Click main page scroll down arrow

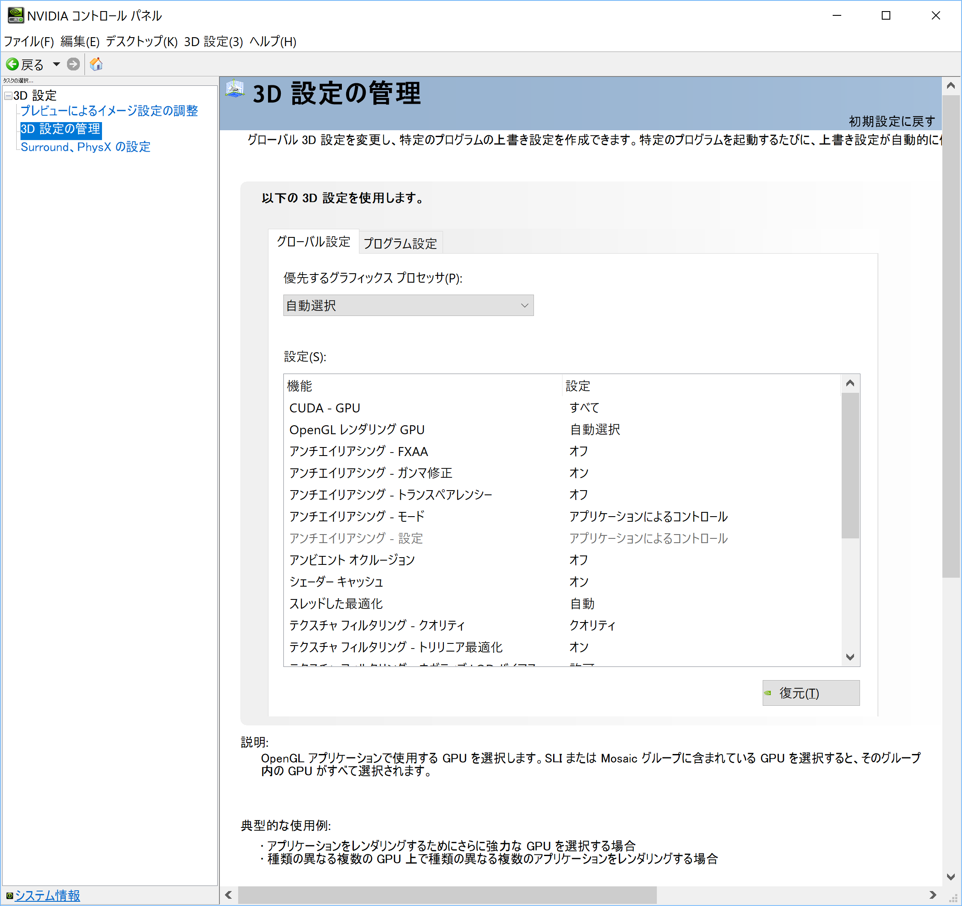click(x=951, y=877)
